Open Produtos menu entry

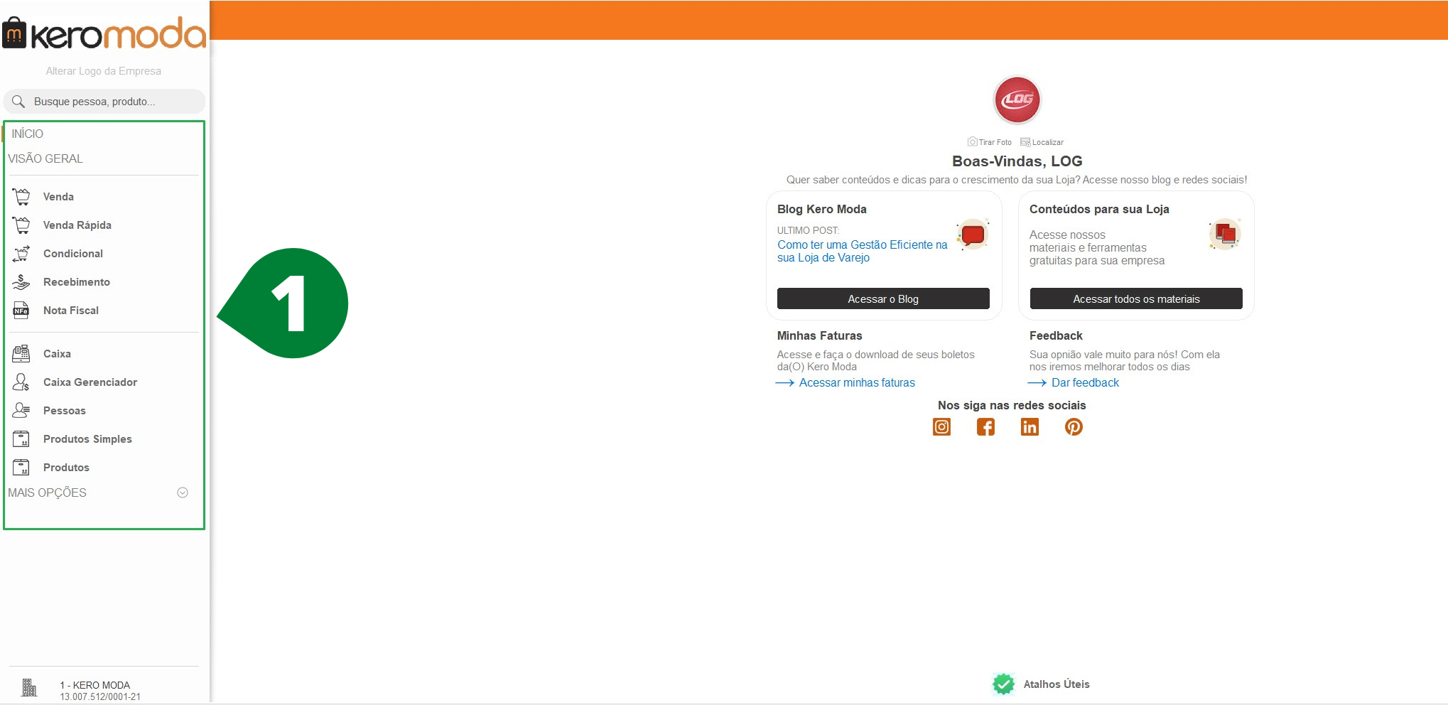[66, 468]
